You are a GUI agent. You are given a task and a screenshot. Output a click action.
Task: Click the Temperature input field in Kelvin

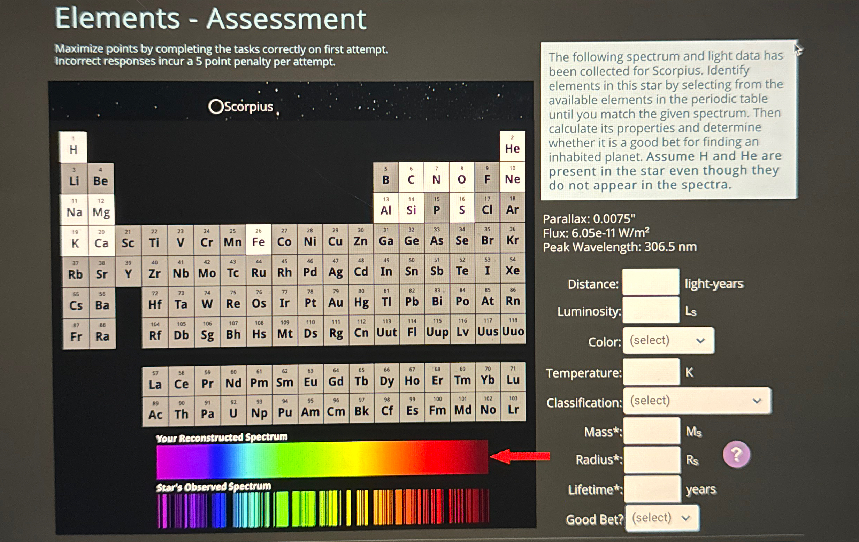tap(651, 372)
